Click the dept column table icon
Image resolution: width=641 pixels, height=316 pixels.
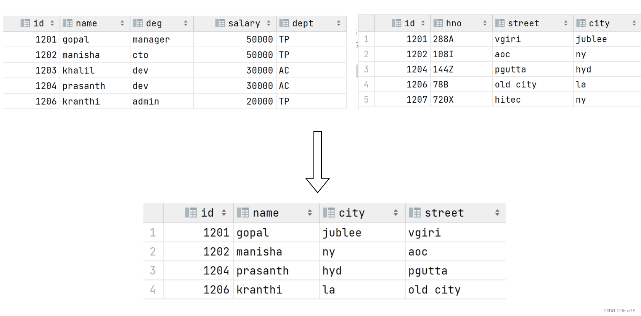click(x=284, y=23)
